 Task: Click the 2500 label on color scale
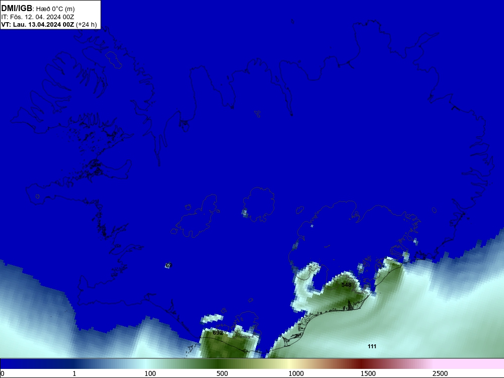440,373
